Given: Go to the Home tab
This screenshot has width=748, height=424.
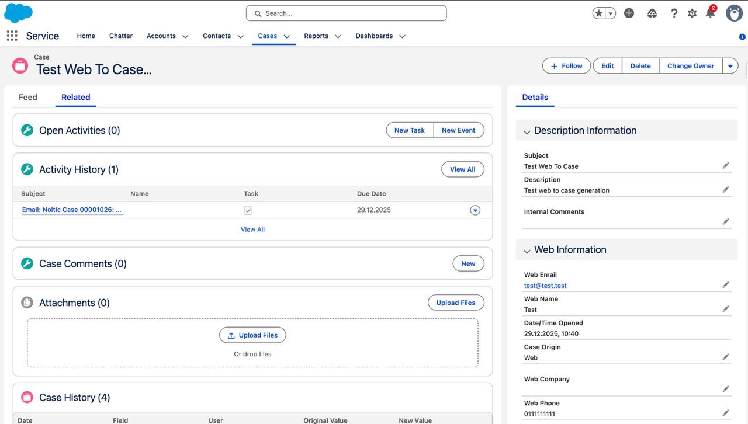Looking at the screenshot, I should (86, 36).
